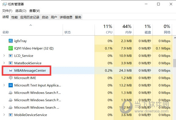
Task: Click the MobileDeviceService process icon
Action: [11, 115]
